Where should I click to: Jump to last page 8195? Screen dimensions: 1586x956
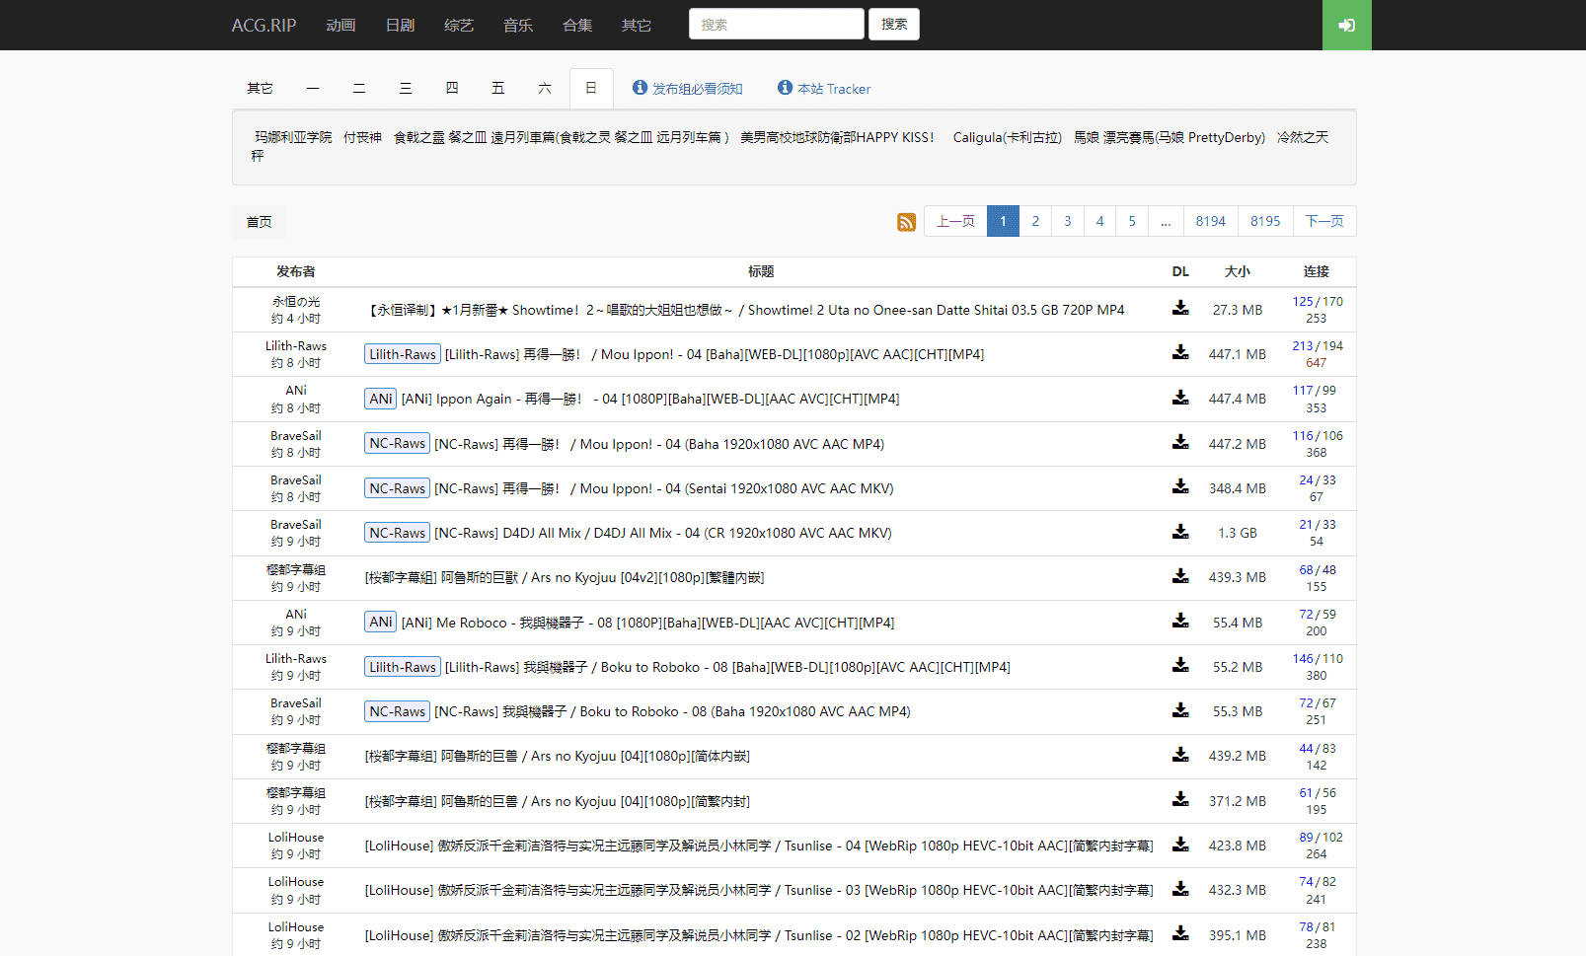coord(1265,221)
